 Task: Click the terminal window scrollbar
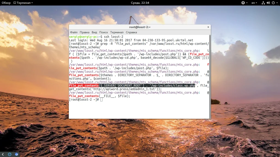210,77
